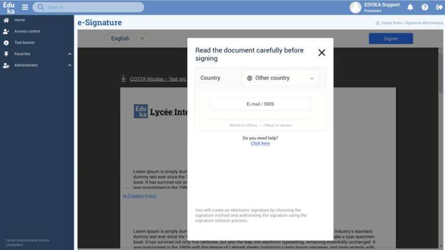Screen dimensions: 445x250
Task: Click the blue Signer button
Action: [391, 39]
